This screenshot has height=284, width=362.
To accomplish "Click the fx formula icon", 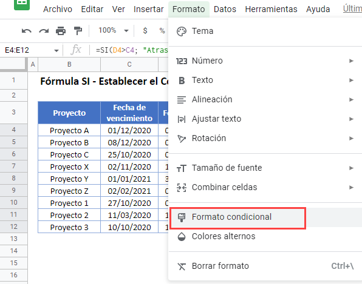I will (x=76, y=50).
